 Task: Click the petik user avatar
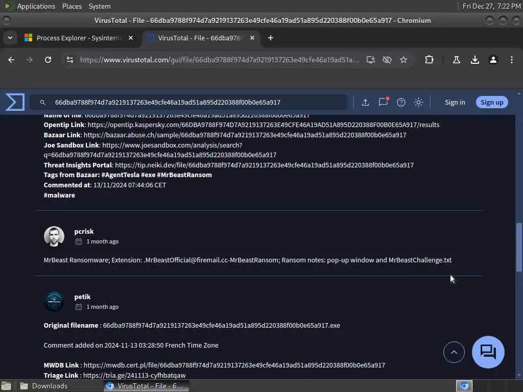(54, 301)
